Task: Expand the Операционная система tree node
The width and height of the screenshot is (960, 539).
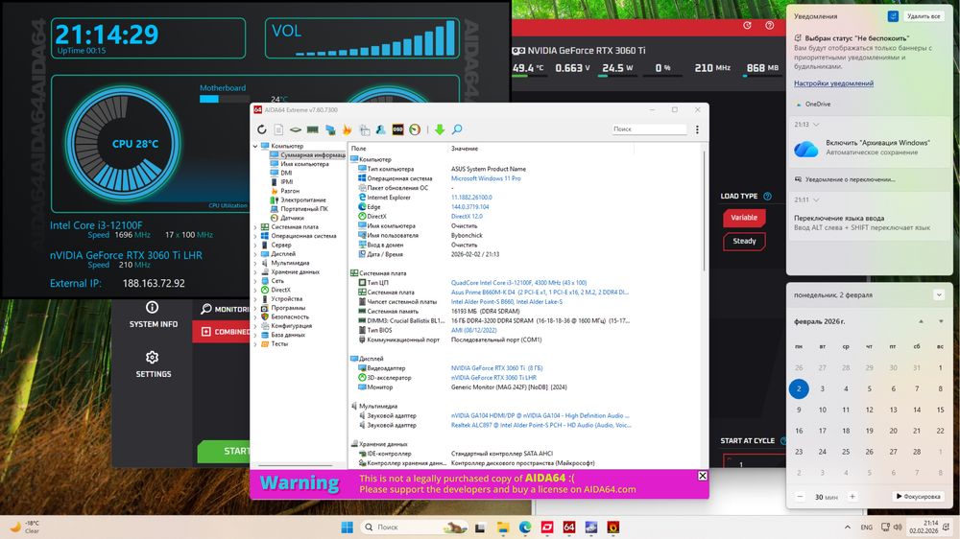Action: coord(255,236)
